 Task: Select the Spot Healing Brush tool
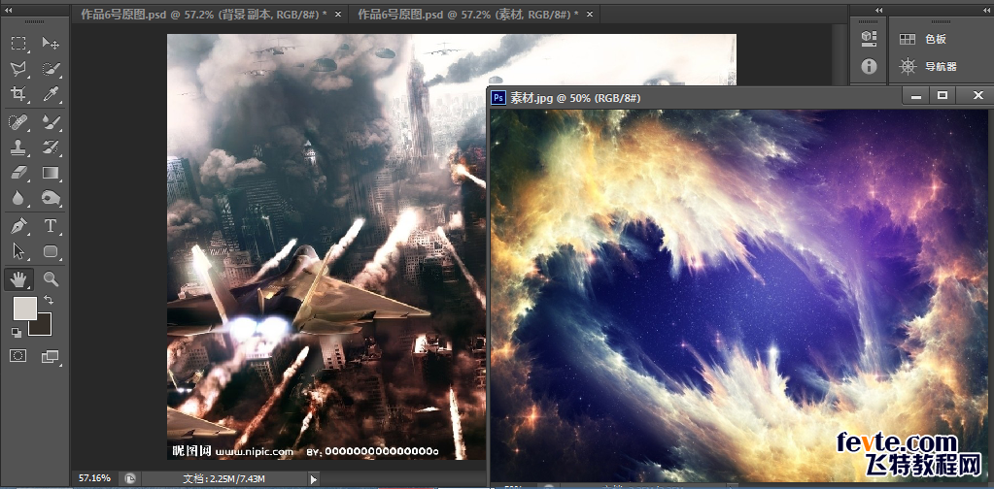click(18, 121)
